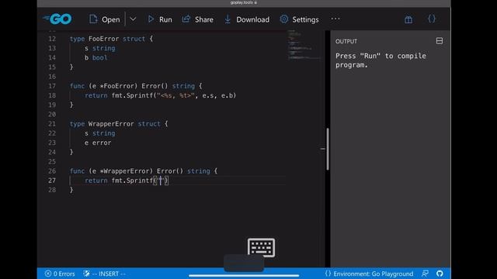The width and height of the screenshot is (497, 279).
Task: Click line number 27
Action: pyautogui.click(x=52, y=181)
